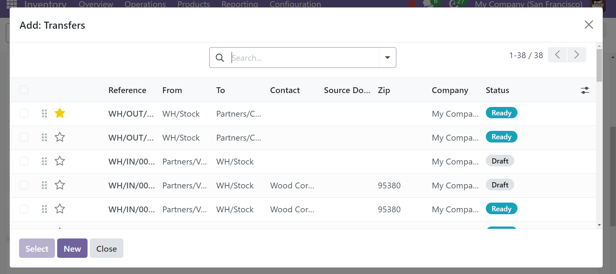Screen dimensions: 616x274
Task: Go to next page of records
Action: point(577,55)
